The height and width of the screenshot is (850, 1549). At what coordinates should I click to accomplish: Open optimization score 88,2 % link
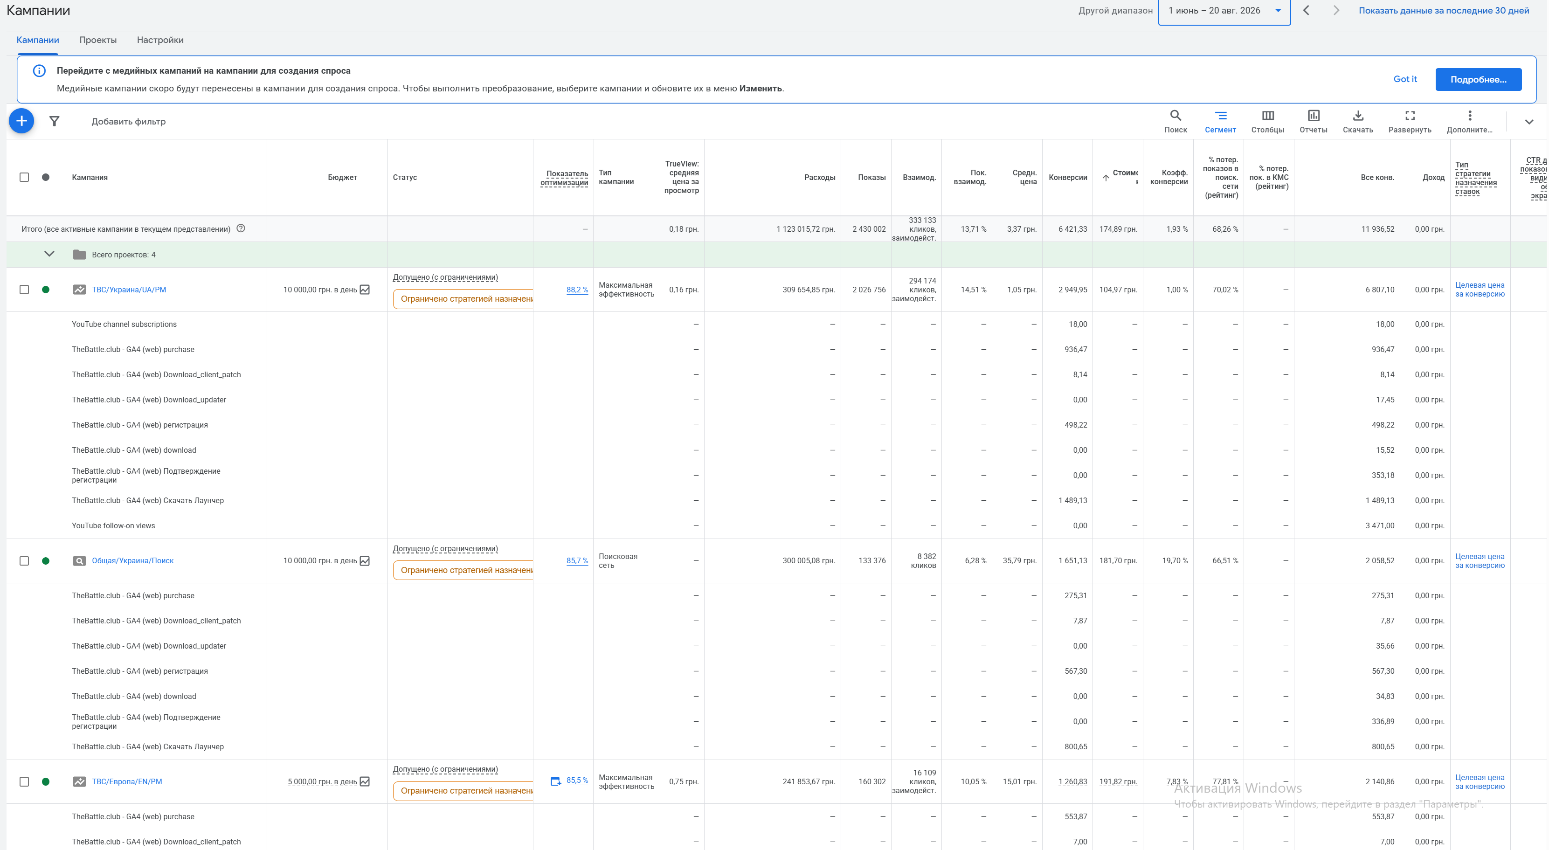(577, 290)
